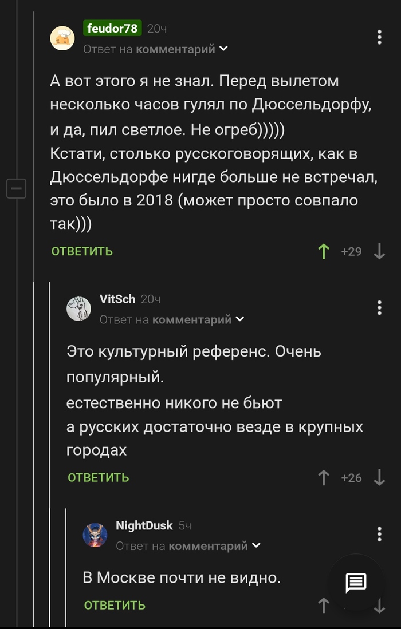The image size is (401, 629).
Task: Reply to feudor78 via ОТВЕТИТЬ
Action: 82,251
